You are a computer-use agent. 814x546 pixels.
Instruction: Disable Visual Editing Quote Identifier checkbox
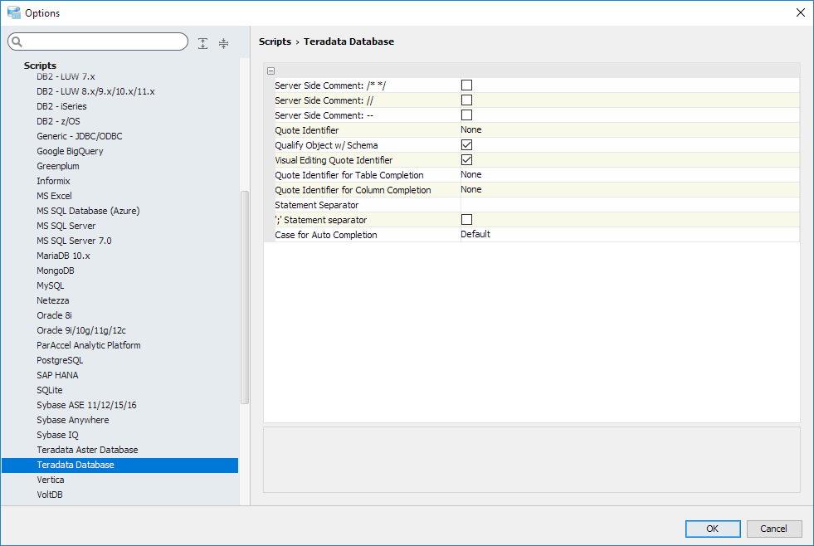click(x=466, y=159)
